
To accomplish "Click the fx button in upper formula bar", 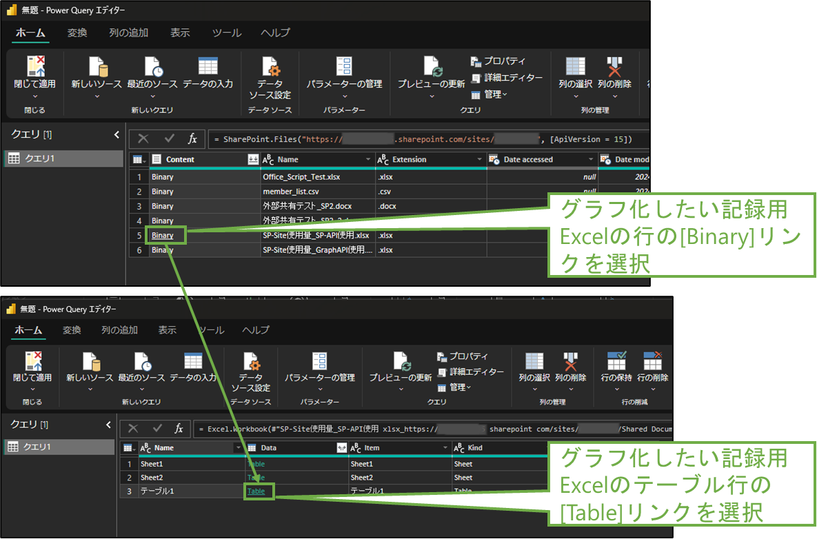I will (193, 139).
